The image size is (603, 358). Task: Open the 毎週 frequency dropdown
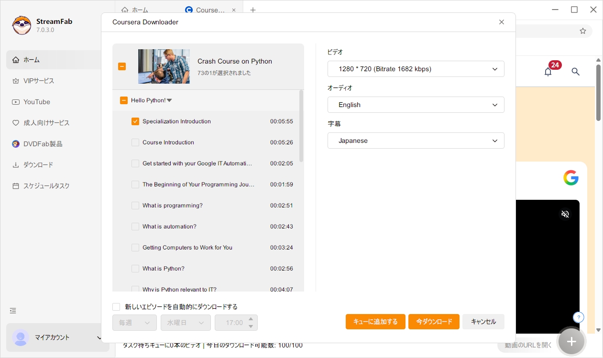click(134, 323)
